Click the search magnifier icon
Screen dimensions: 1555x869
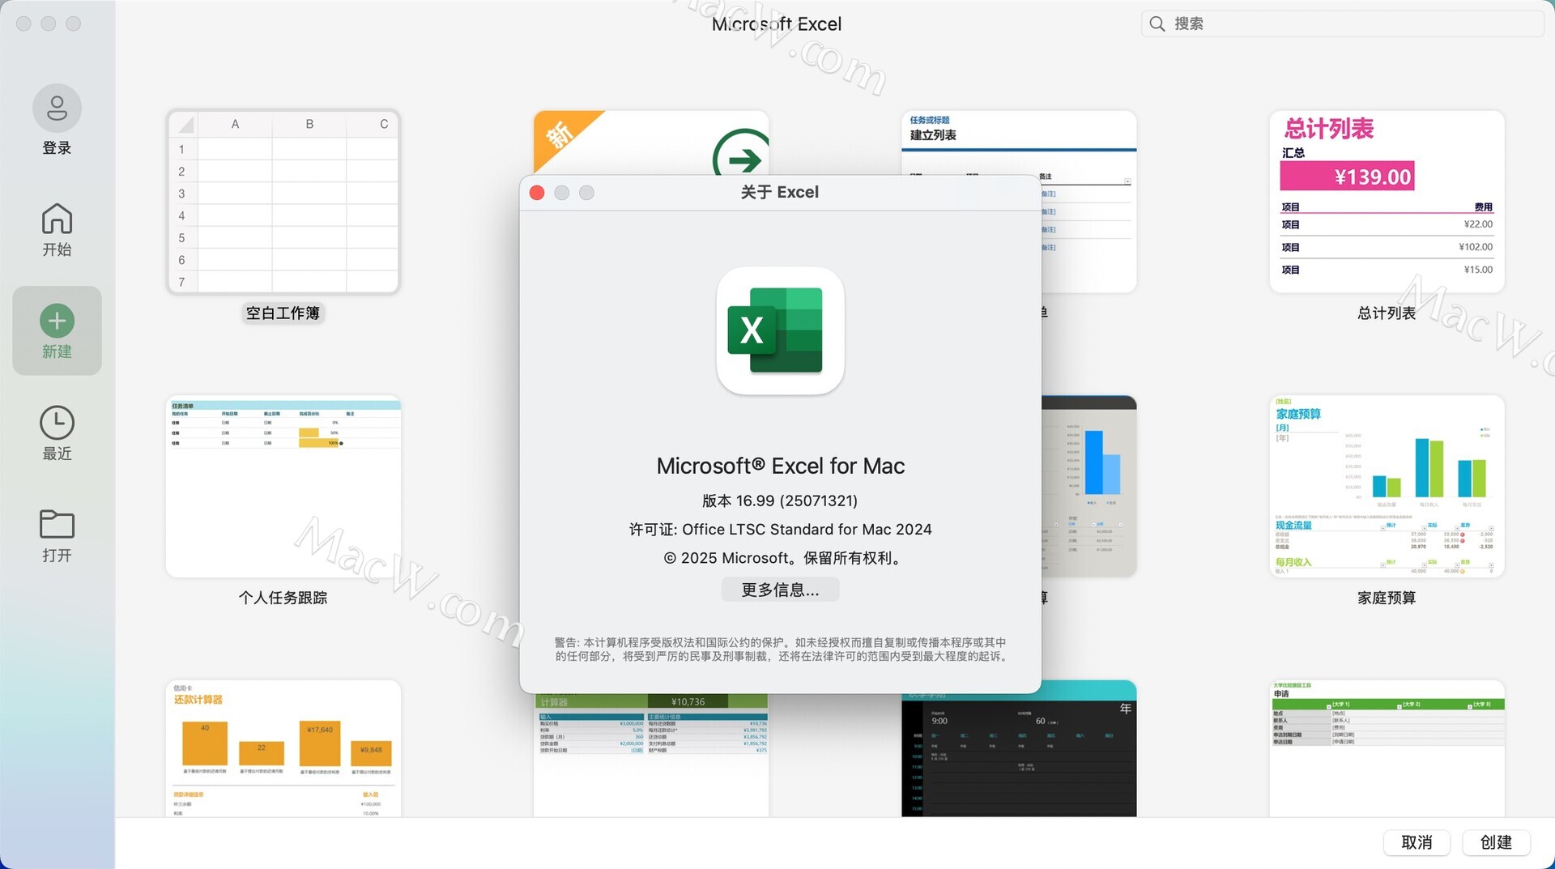[1157, 23]
